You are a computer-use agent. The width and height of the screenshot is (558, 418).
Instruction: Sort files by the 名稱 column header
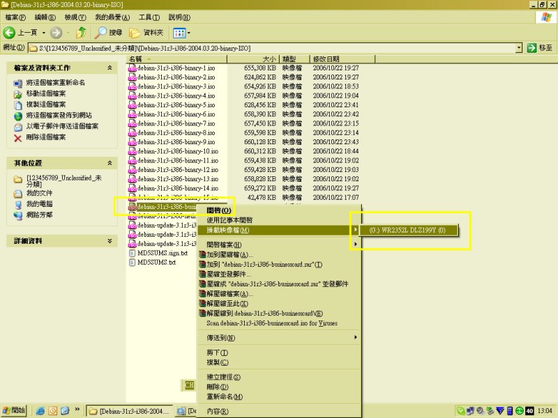pyautogui.click(x=177, y=59)
